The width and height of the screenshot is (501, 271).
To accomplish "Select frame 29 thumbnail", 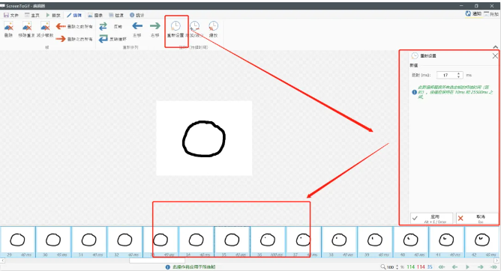I will [x=17, y=242].
